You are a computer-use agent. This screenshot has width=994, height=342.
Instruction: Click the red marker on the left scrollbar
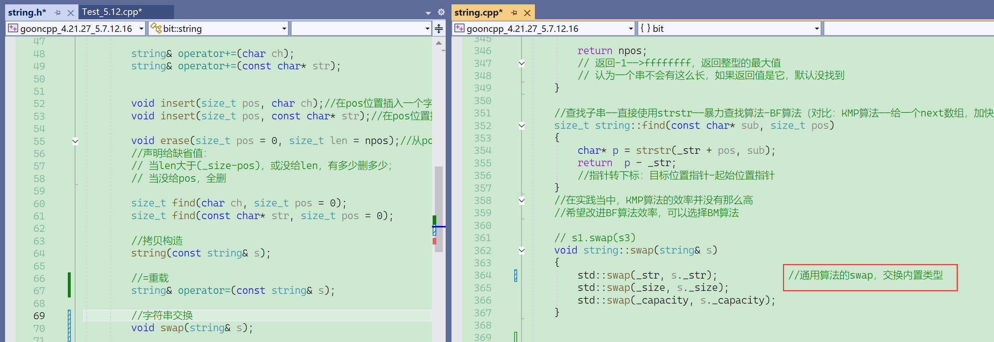(434, 241)
